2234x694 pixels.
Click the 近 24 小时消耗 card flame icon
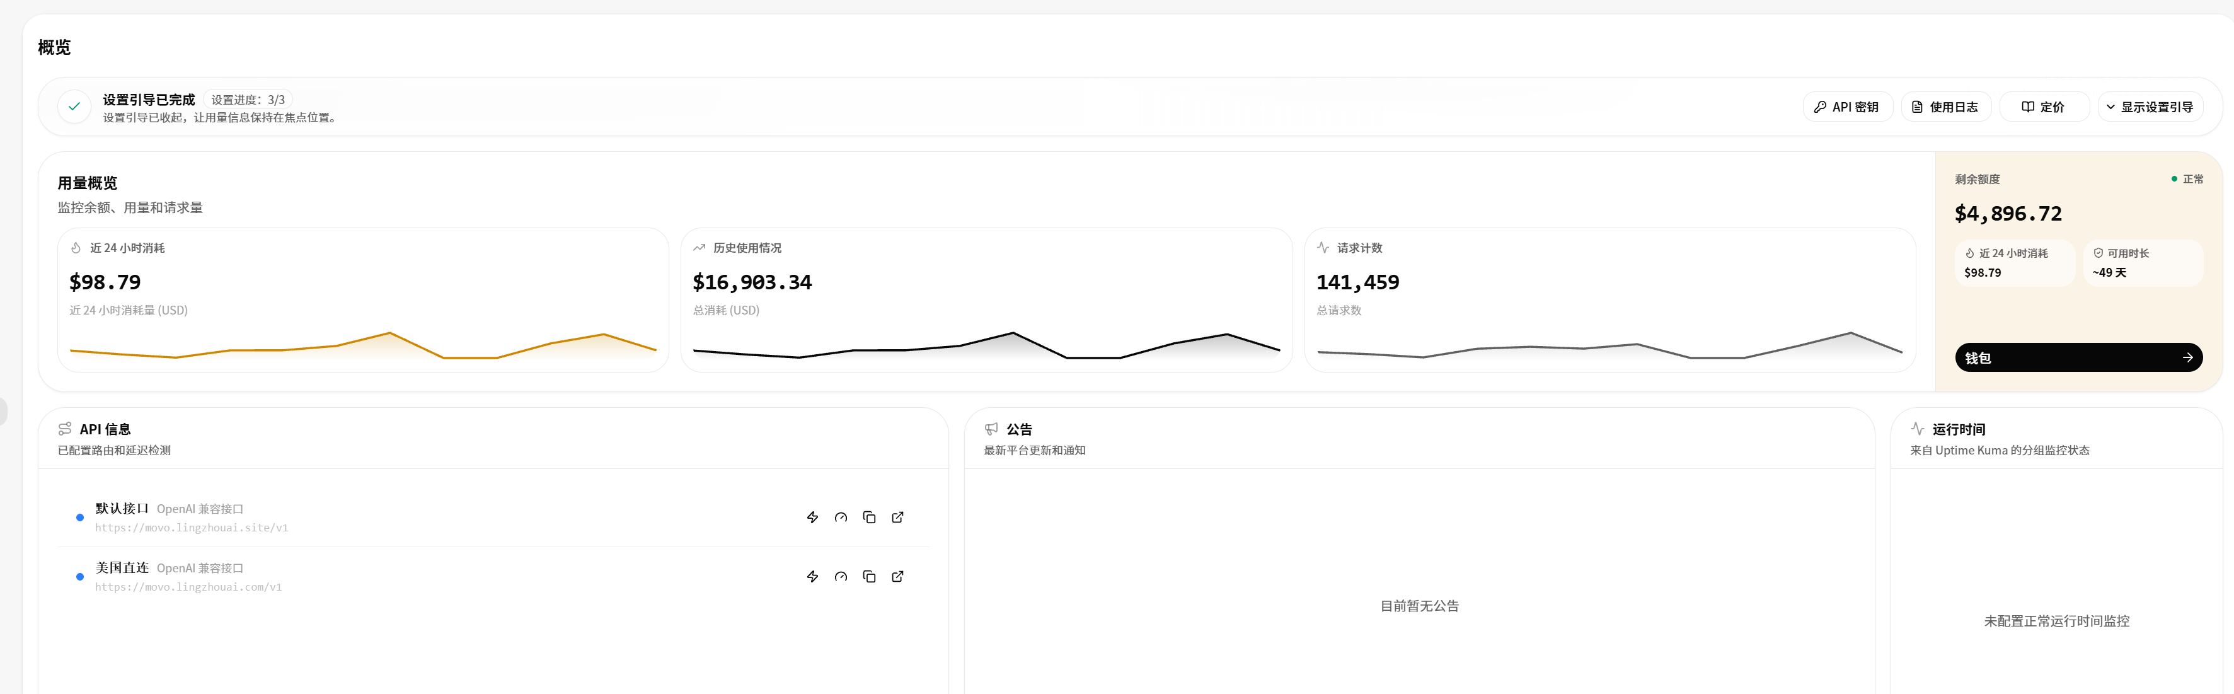point(76,248)
